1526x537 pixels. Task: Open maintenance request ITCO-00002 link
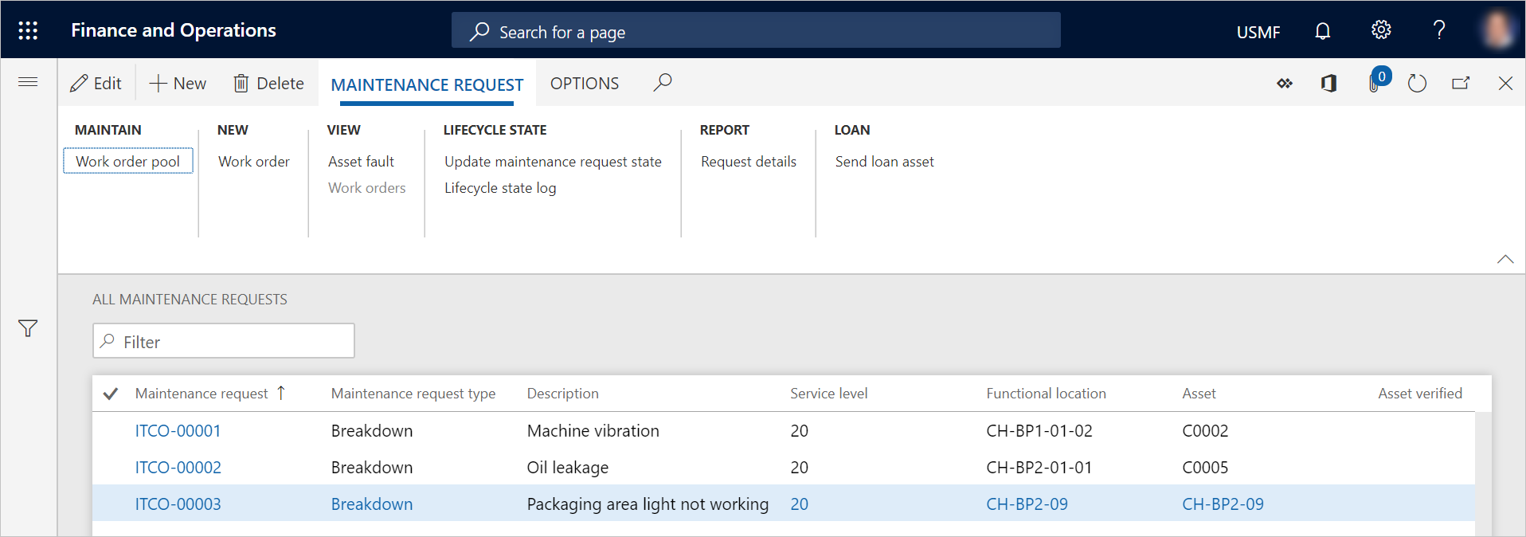178,468
